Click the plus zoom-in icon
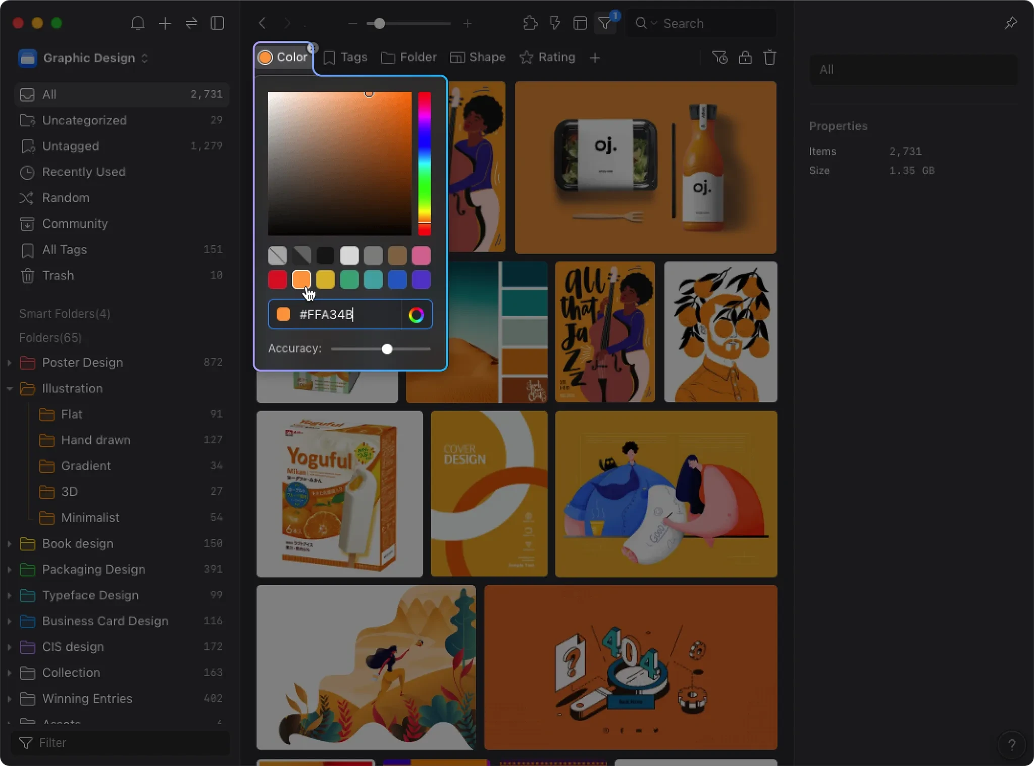The image size is (1034, 766). pos(468,24)
